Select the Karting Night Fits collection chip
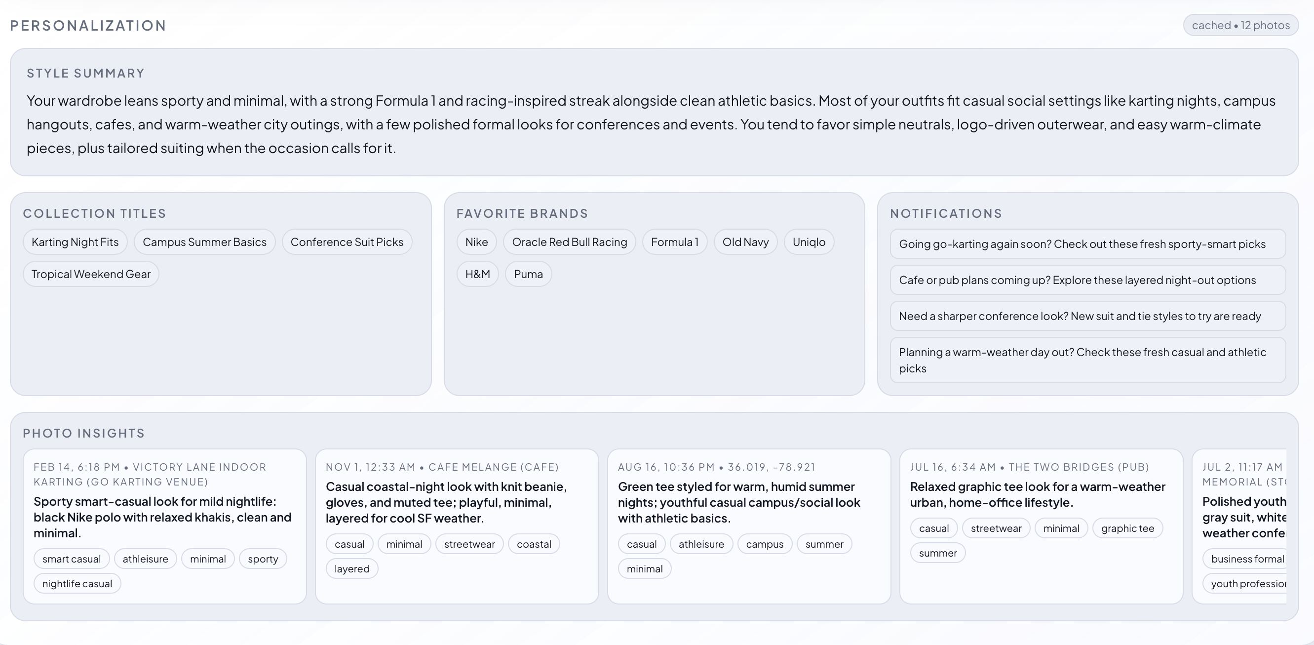Screen dimensions: 1314x645 [75, 242]
